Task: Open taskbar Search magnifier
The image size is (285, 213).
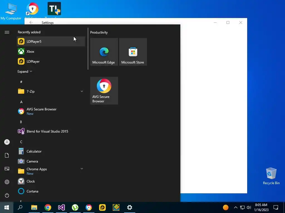Action: click(x=20, y=207)
